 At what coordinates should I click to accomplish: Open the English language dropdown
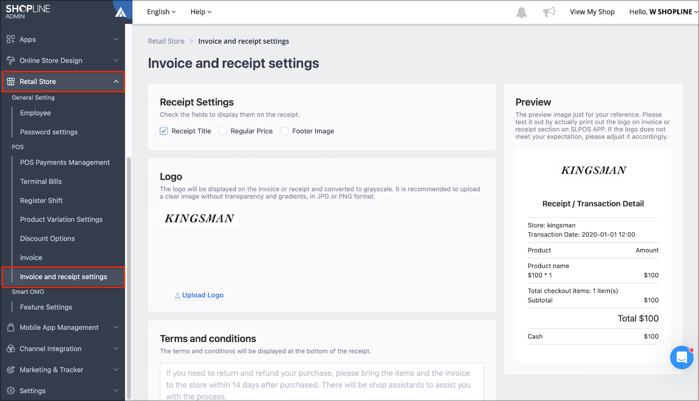point(161,12)
